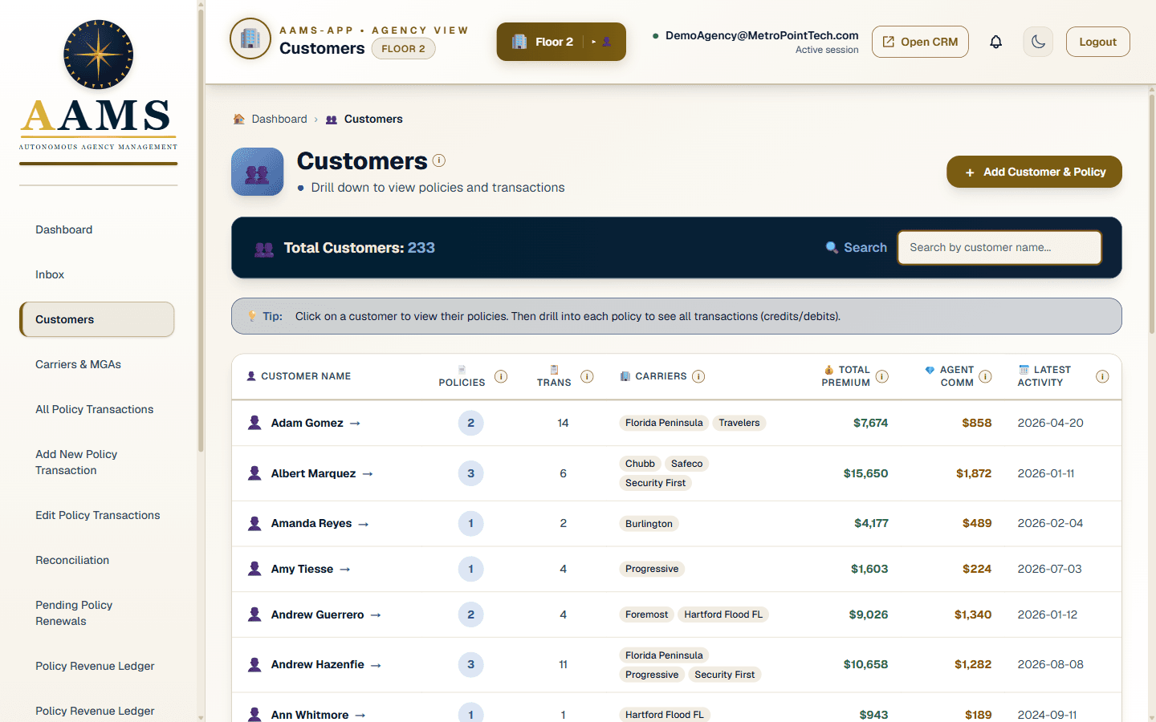Image resolution: width=1156 pixels, height=722 pixels.
Task: Click the Open CRM button
Action: tap(920, 42)
